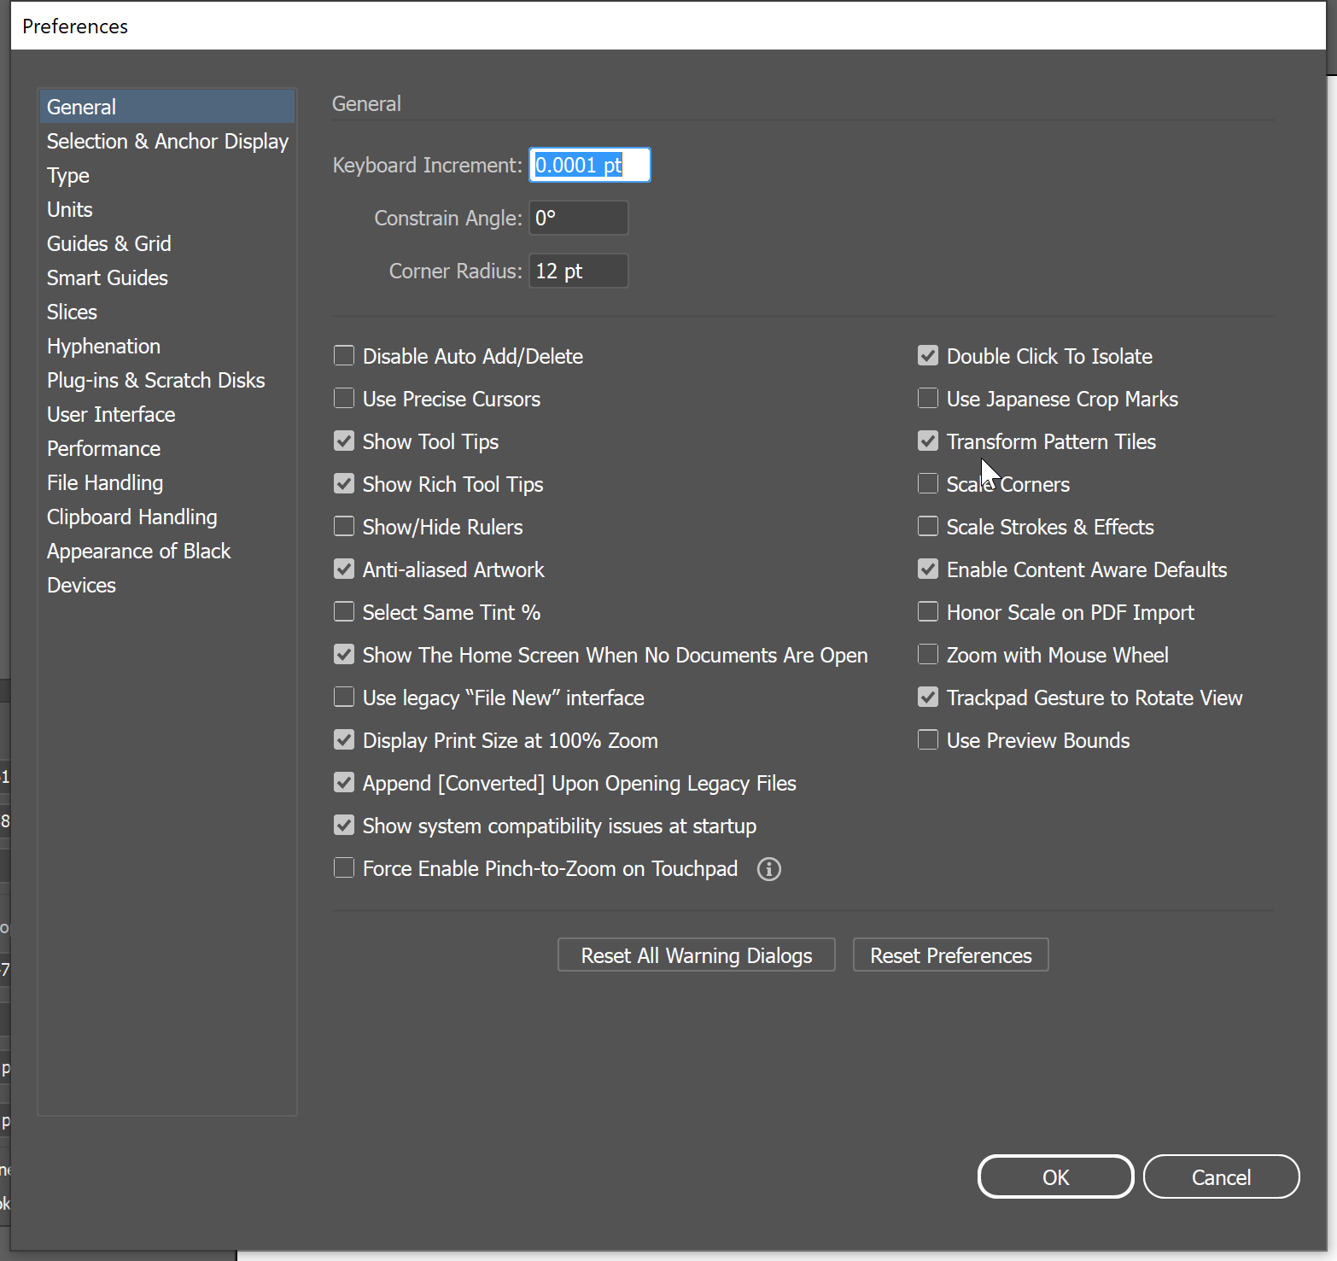Disable Trackpad Gesture to Rotate View

(927, 697)
